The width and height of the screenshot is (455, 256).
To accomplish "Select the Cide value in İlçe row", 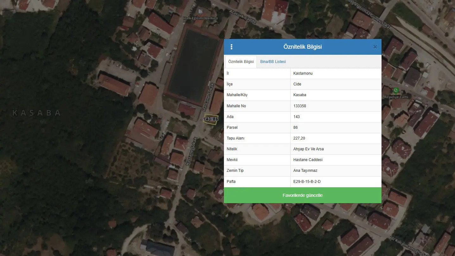I will [x=297, y=84].
